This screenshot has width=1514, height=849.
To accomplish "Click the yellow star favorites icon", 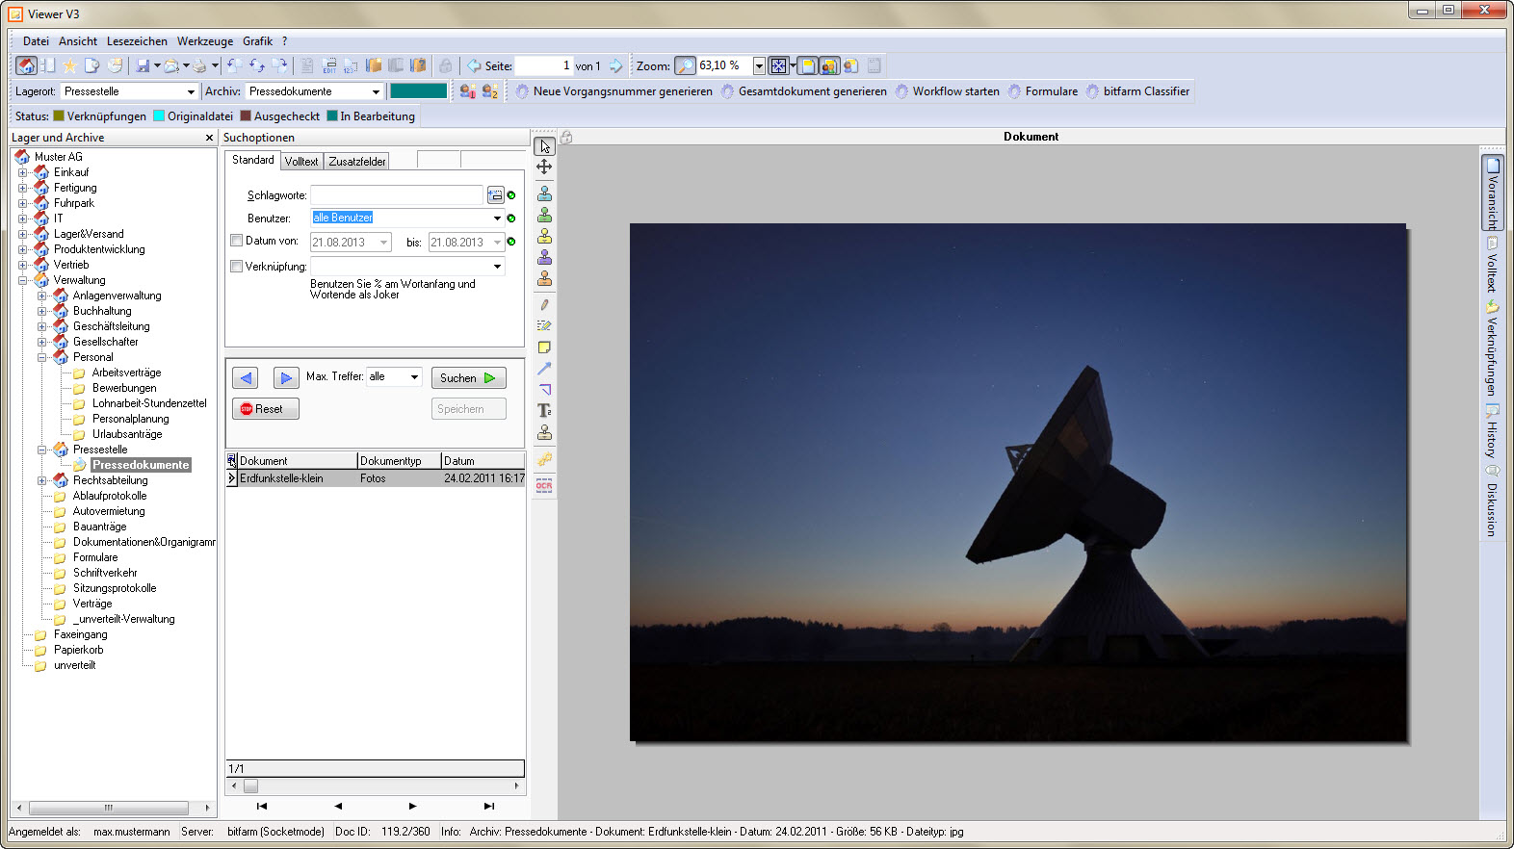I will (69, 65).
